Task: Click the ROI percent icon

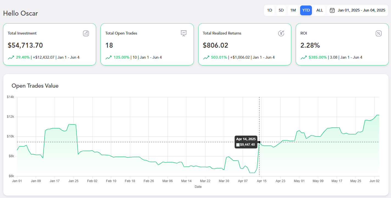Action: point(379,33)
